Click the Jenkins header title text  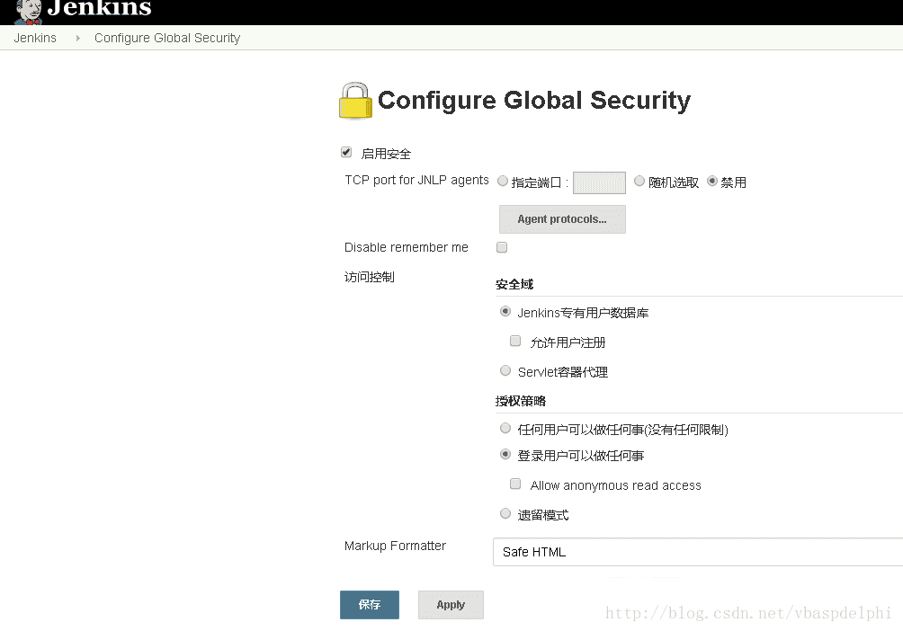point(99,9)
